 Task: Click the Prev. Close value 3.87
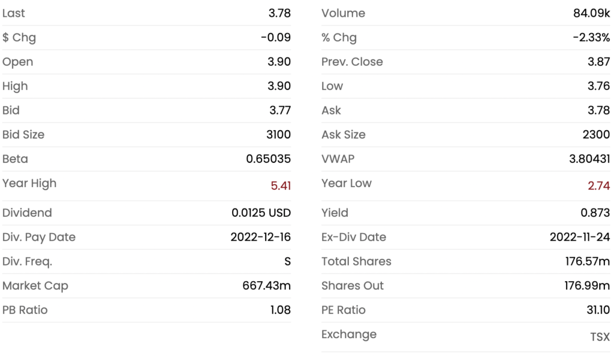tap(599, 62)
